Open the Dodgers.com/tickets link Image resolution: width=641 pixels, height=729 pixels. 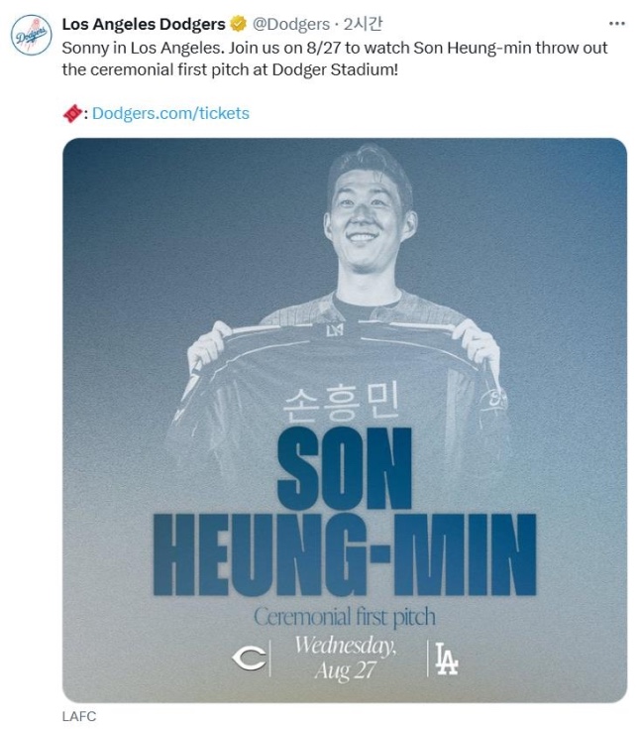[x=170, y=113]
